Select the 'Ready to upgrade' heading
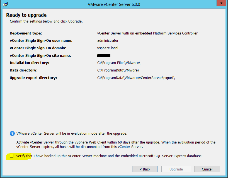Viewport: 228px width, 178px height. tap(26, 15)
